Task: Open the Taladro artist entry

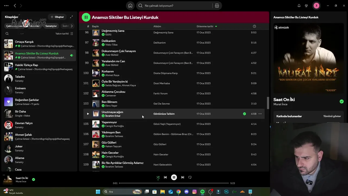Action: (39, 79)
